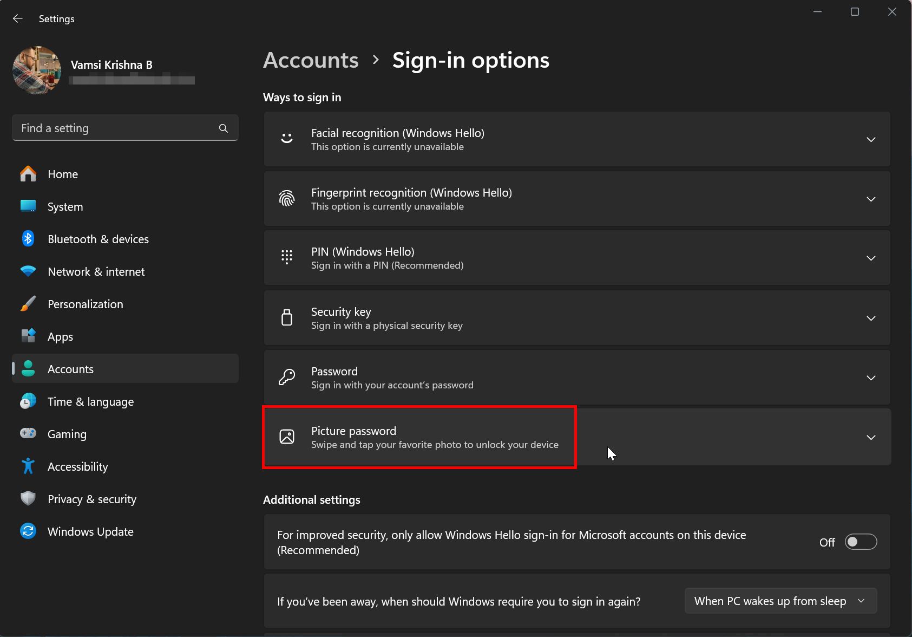912x637 pixels.
Task: Click the Fingerprint recognition icon
Action: [x=287, y=199]
